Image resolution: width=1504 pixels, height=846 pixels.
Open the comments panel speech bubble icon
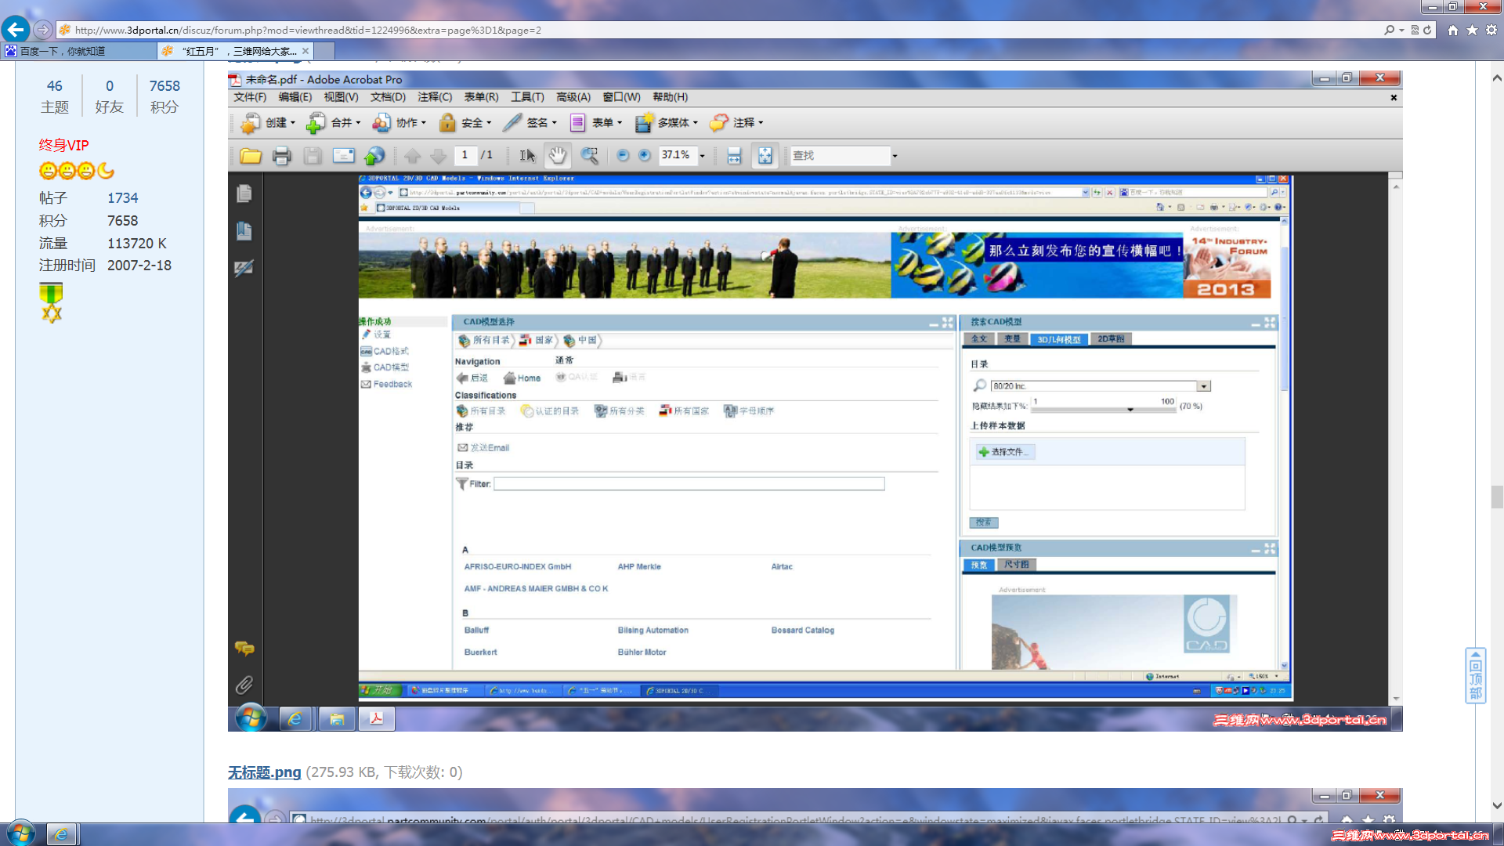244,648
